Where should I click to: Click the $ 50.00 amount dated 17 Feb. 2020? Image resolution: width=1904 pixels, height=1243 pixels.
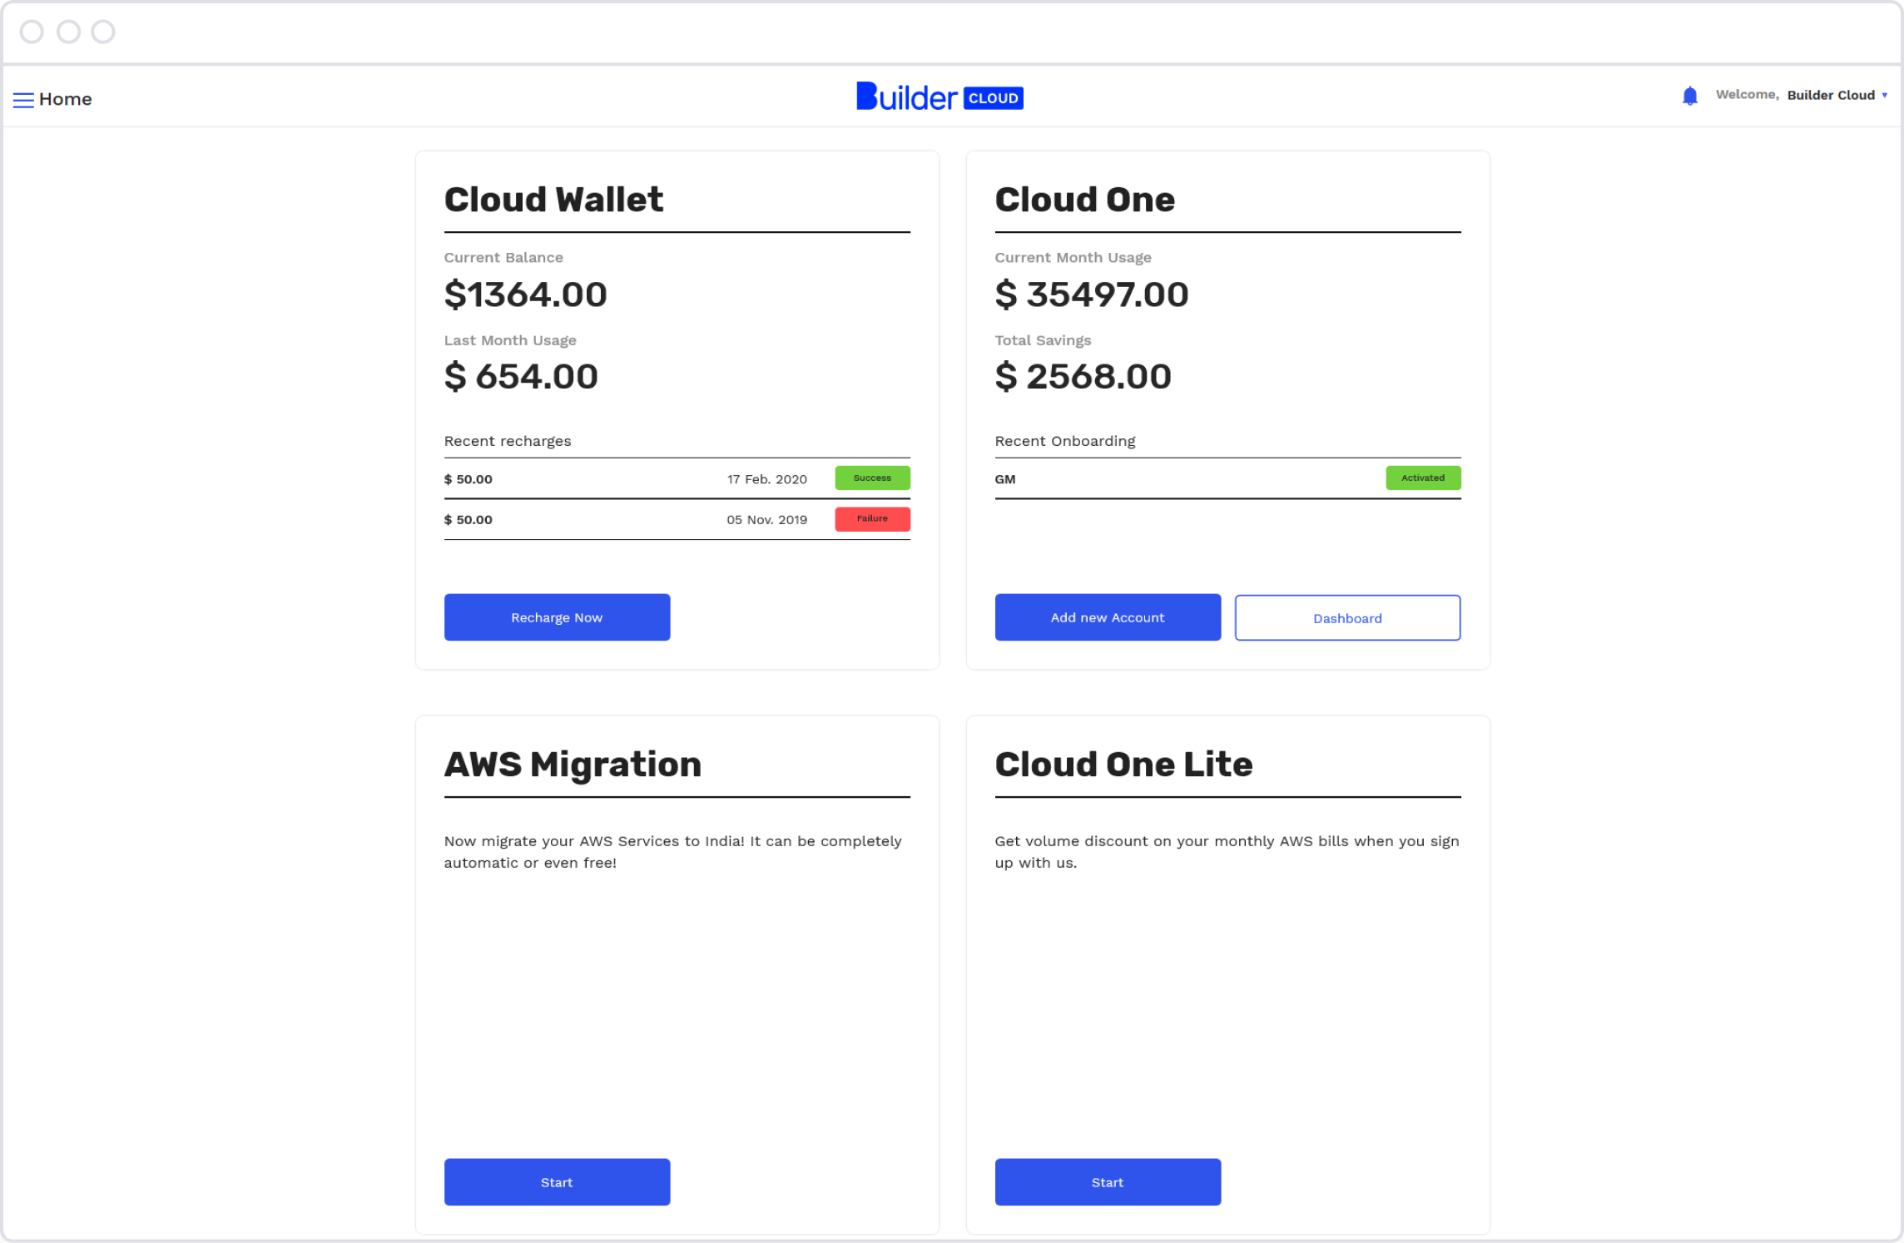pos(469,479)
